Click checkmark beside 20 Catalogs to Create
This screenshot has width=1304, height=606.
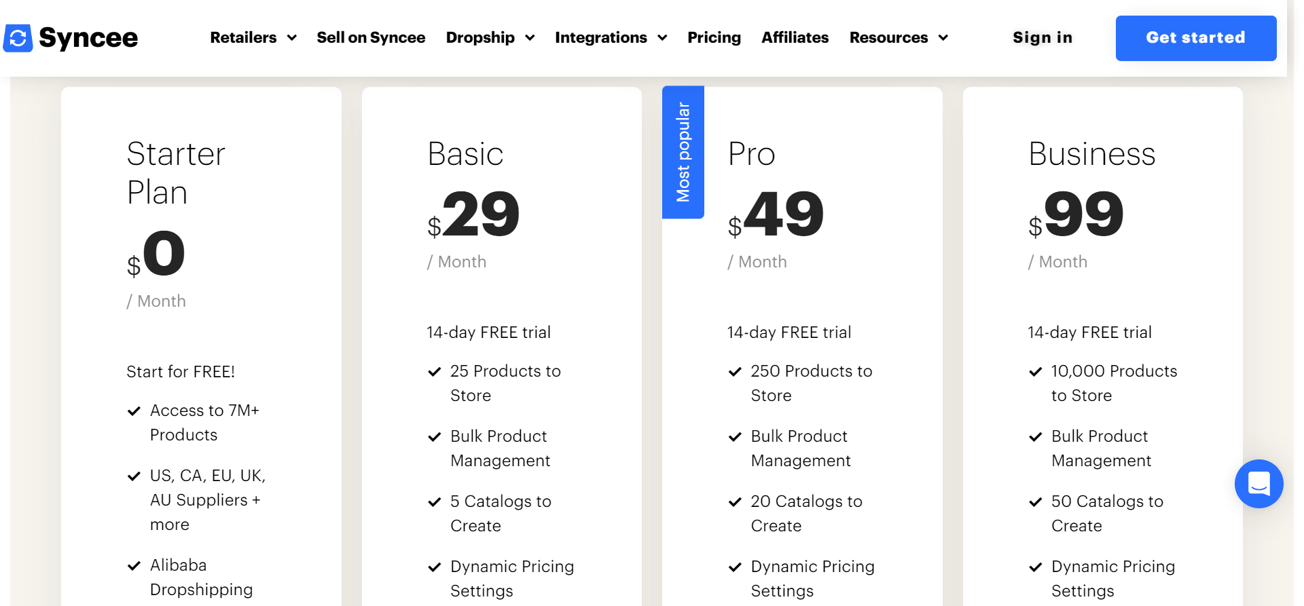[735, 502]
